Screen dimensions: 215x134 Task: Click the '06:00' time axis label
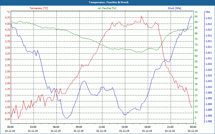click(56, 127)
